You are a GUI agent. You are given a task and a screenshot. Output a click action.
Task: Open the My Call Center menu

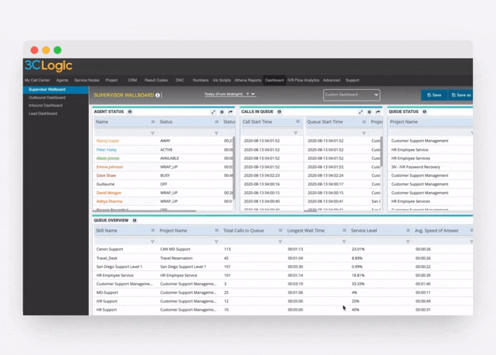pyautogui.click(x=37, y=81)
